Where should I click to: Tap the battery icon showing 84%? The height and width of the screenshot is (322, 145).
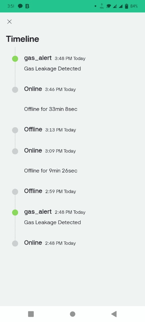[x=127, y=6]
